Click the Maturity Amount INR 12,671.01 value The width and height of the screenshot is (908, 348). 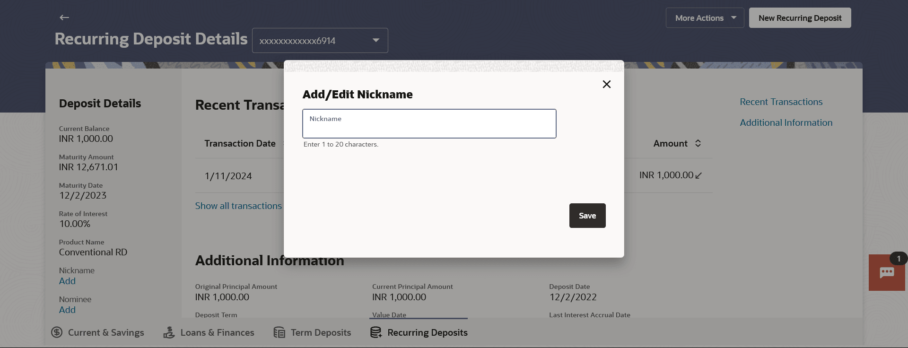(x=89, y=167)
